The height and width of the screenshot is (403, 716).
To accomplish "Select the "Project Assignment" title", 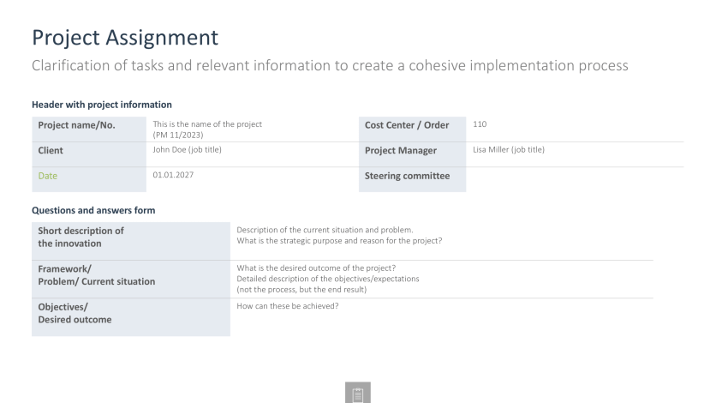I will pyautogui.click(x=124, y=38).
